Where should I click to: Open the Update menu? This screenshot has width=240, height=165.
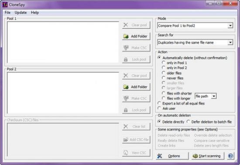coord(21,13)
